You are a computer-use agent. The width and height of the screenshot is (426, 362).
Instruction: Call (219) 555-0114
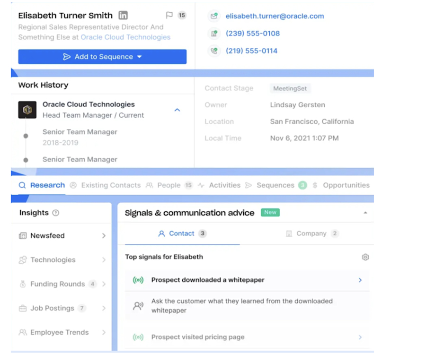252,51
